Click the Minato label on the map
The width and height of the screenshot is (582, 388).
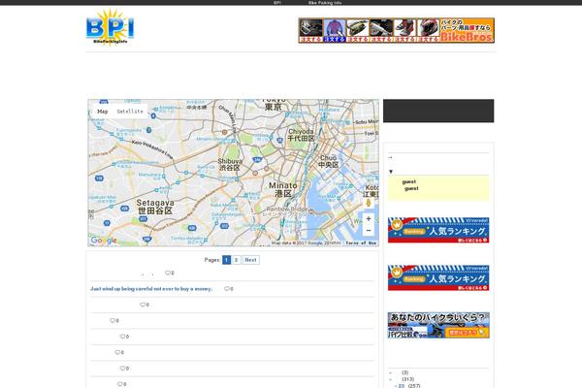click(x=283, y=189)
